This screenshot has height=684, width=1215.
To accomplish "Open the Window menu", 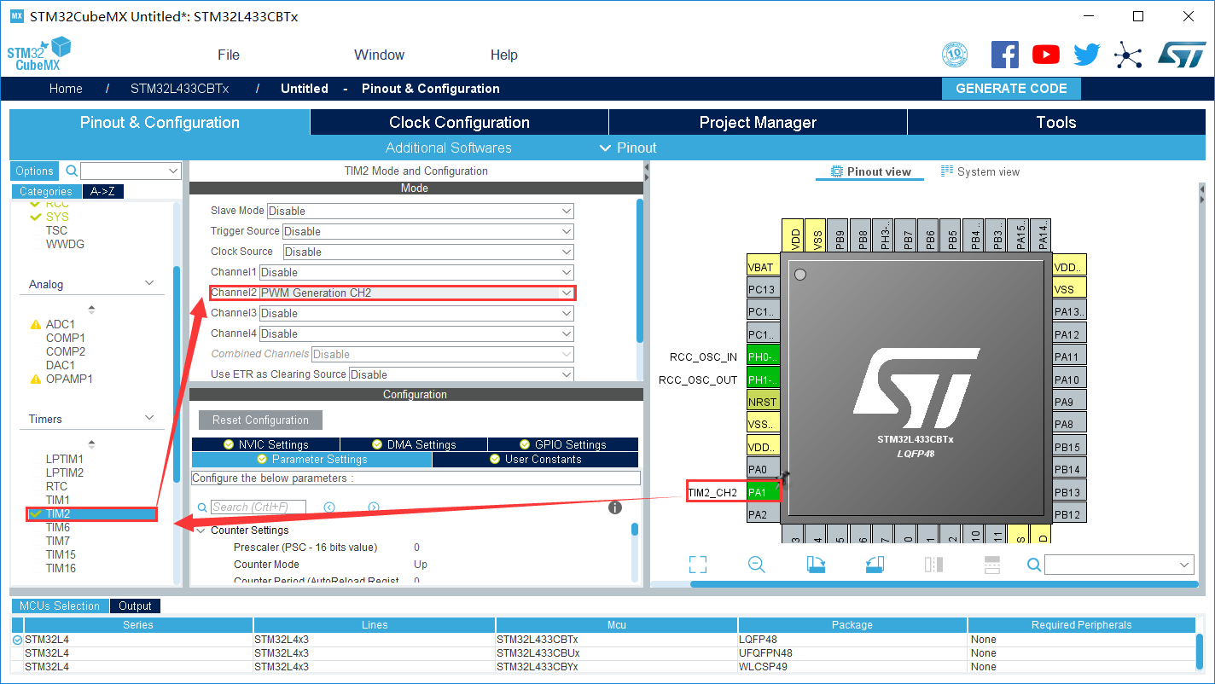I will click(379, 55).
